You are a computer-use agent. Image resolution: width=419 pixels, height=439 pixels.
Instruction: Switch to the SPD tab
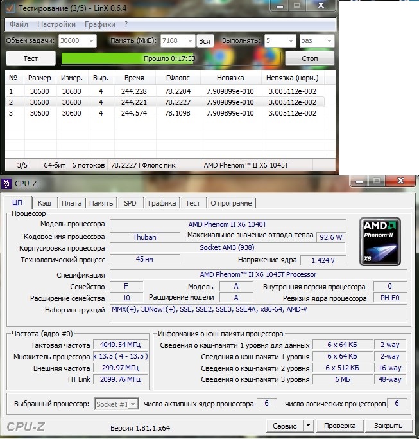[x=130, y=203]
